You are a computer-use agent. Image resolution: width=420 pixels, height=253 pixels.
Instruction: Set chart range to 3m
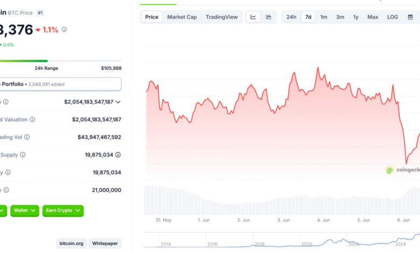[340, 17]
